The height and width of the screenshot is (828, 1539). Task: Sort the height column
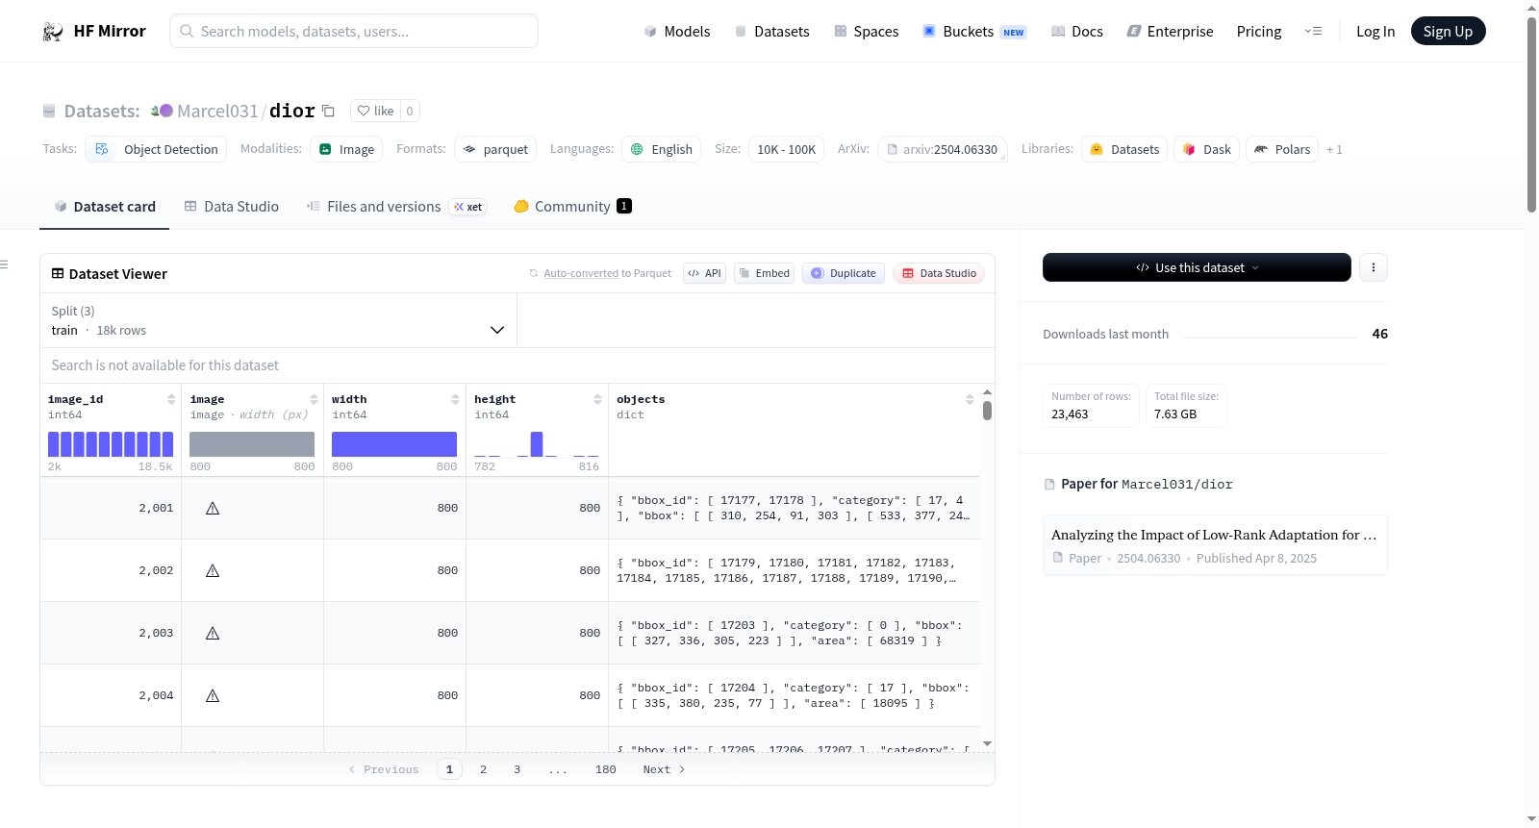point(597,399)
